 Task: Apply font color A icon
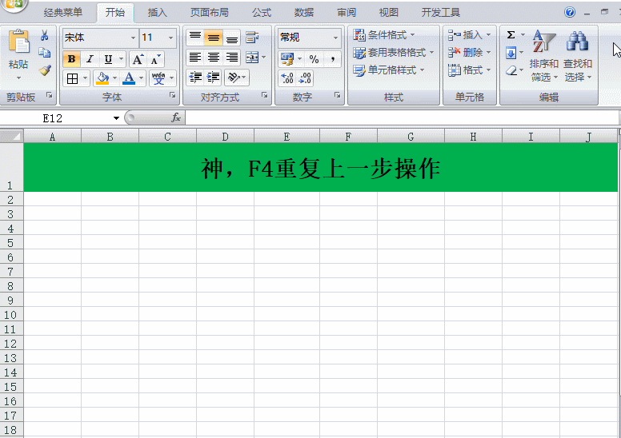129,78
